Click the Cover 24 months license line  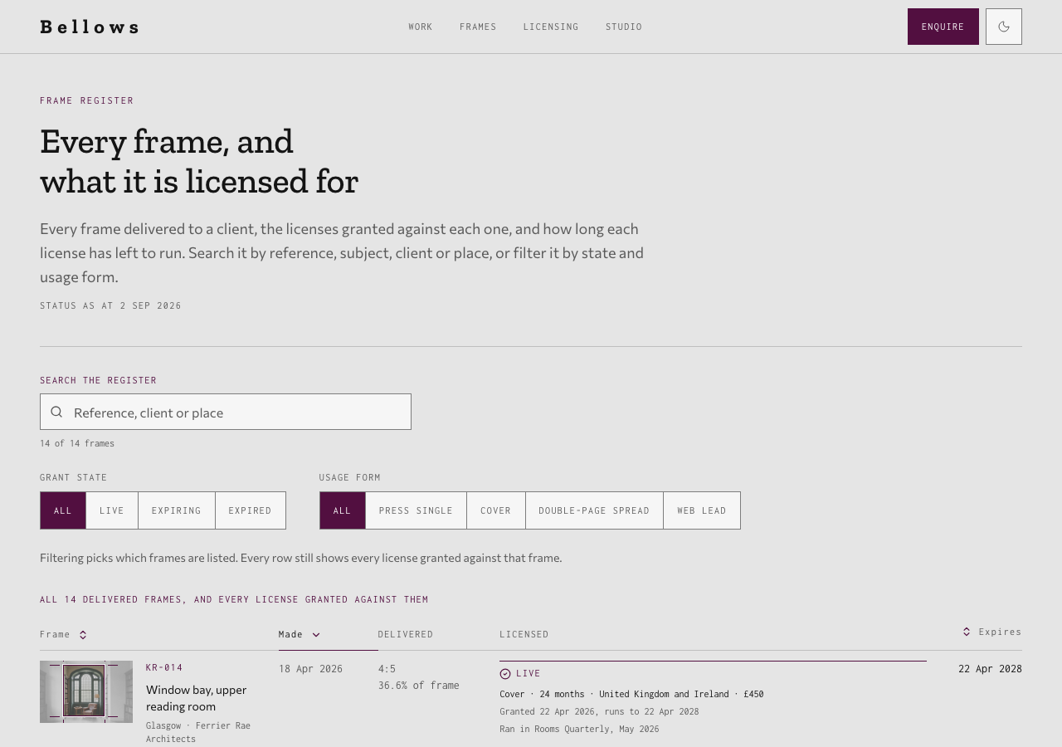pos(631,694)
